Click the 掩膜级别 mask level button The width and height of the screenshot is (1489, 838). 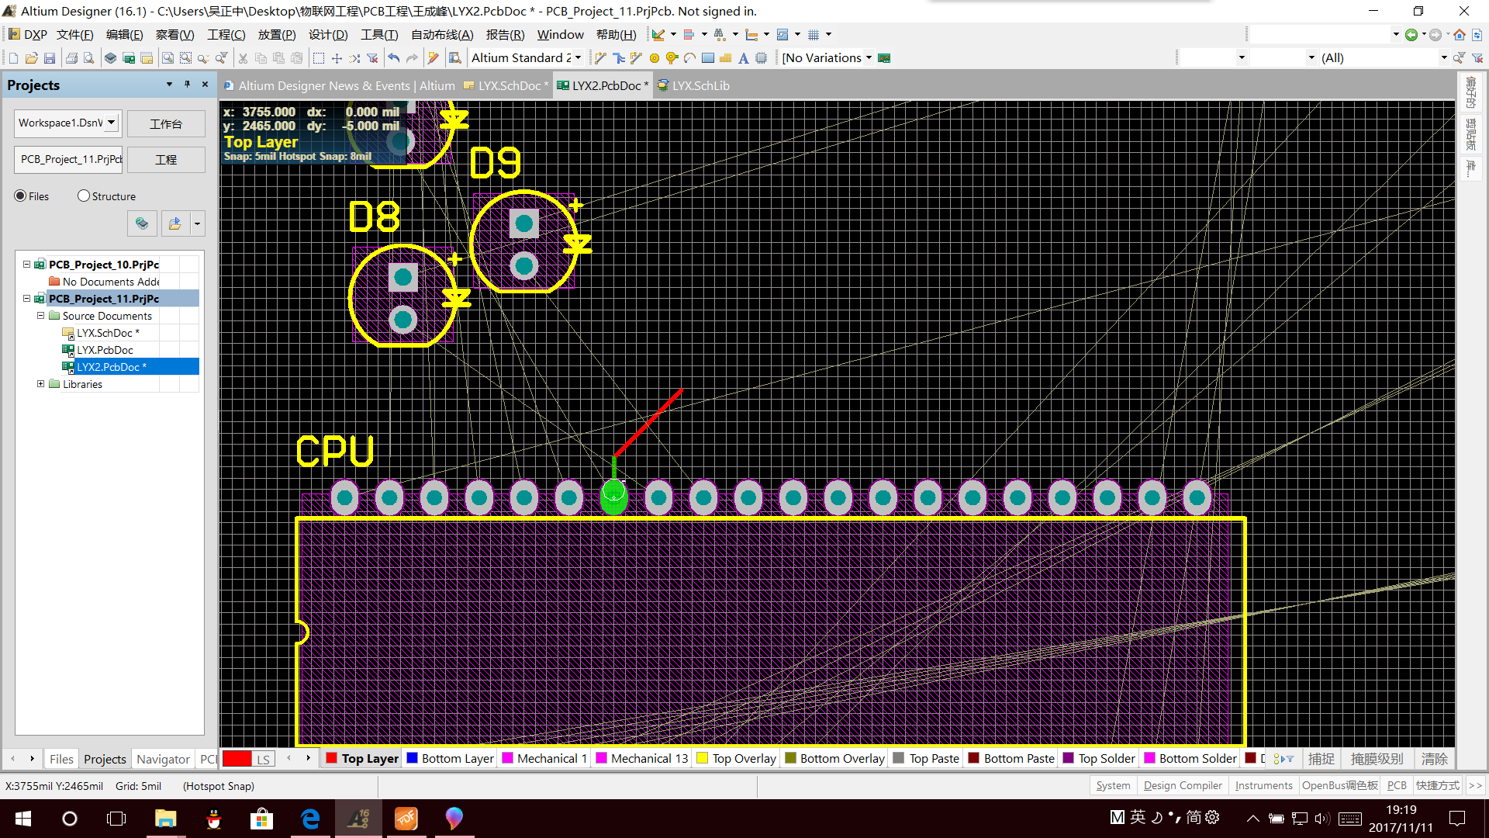coord(1377,759)
